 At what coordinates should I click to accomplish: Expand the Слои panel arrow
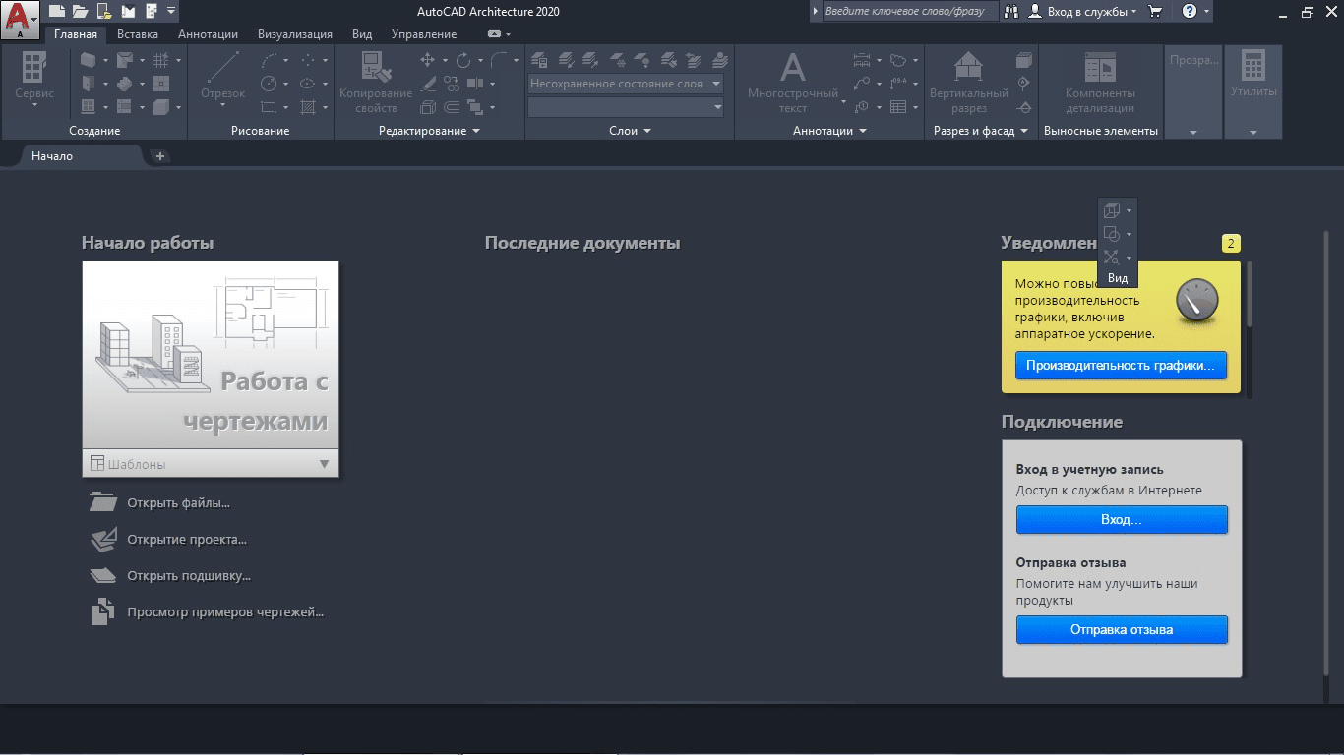[646, 131]
